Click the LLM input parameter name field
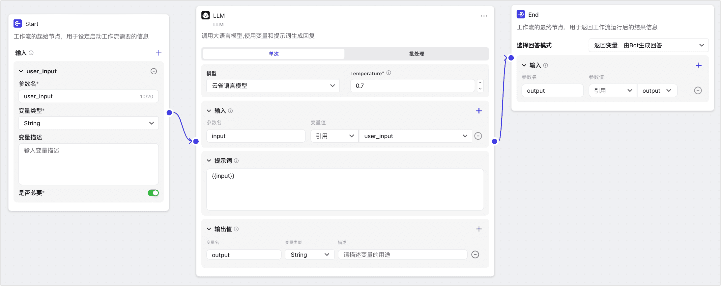This screenshot has height=286, width=721. pos(256,136)
